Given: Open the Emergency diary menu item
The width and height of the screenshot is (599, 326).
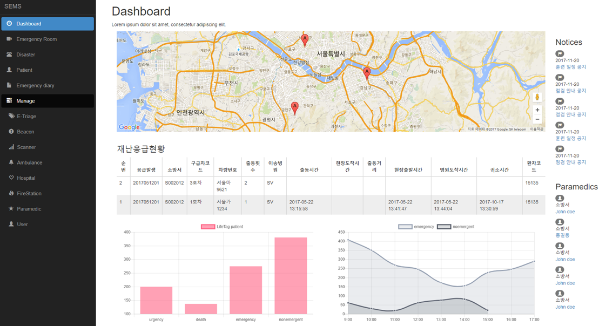Looking at the screenshot, I should 48,85.
